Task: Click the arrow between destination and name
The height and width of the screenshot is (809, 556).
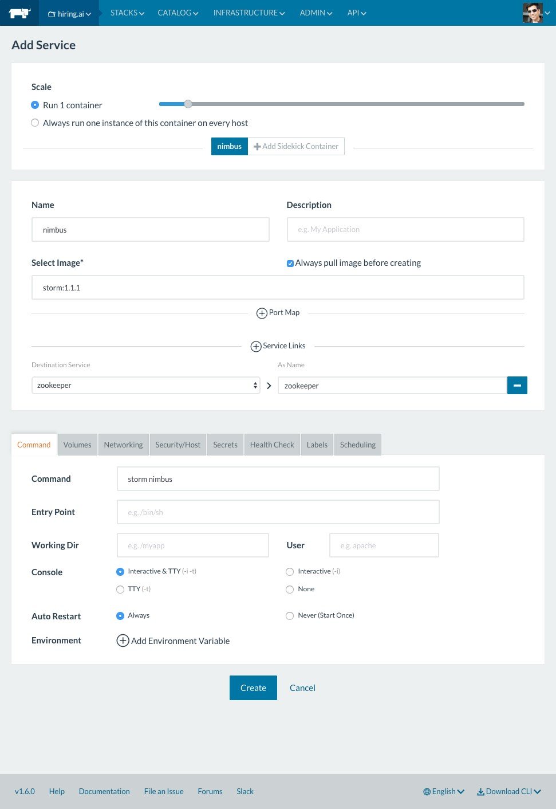Action: [x=269, y=386]
